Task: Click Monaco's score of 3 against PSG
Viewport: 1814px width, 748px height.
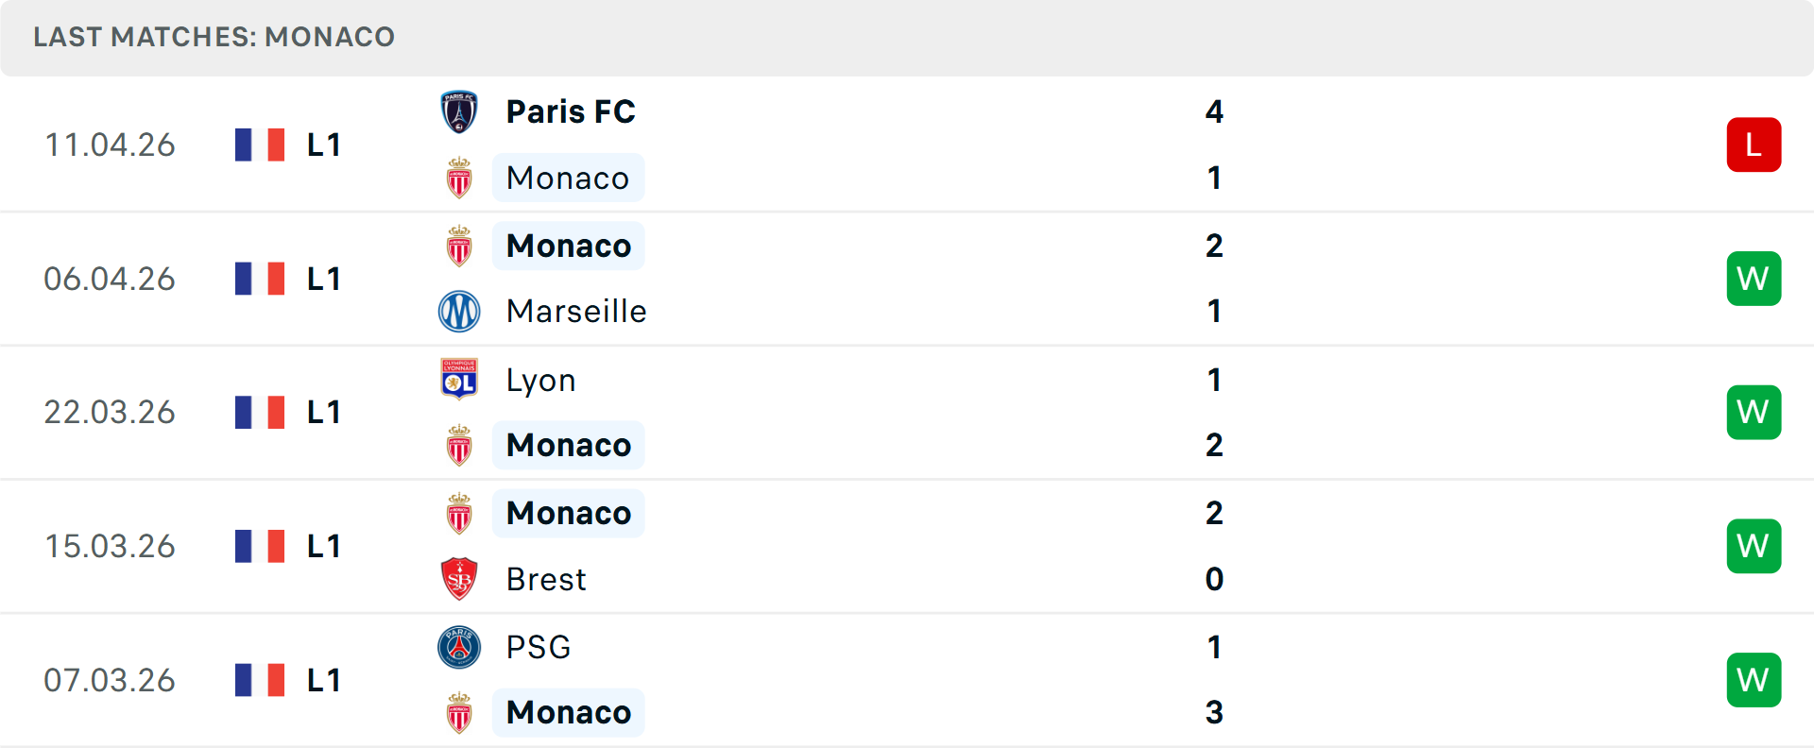Action: pyautogui.click(x=1214, y=712)
